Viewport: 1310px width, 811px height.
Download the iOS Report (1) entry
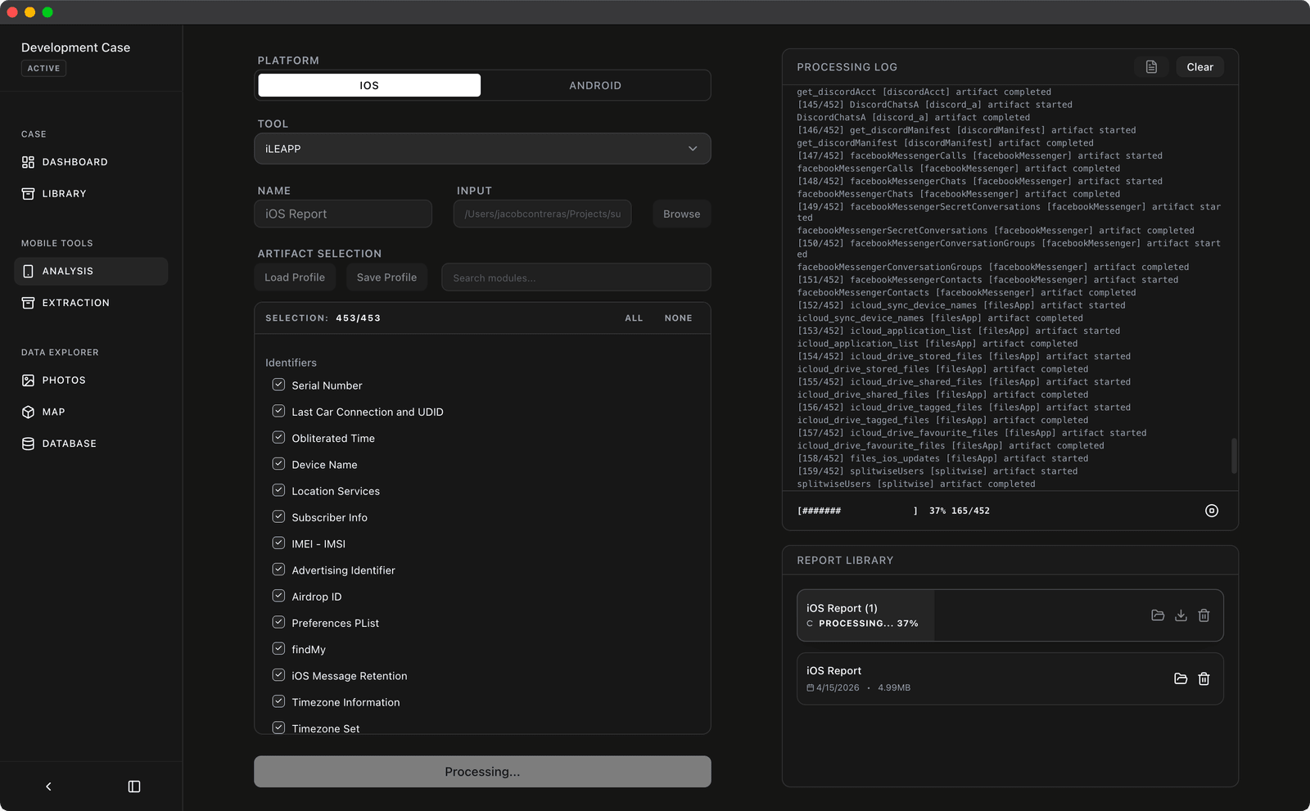1181,615
